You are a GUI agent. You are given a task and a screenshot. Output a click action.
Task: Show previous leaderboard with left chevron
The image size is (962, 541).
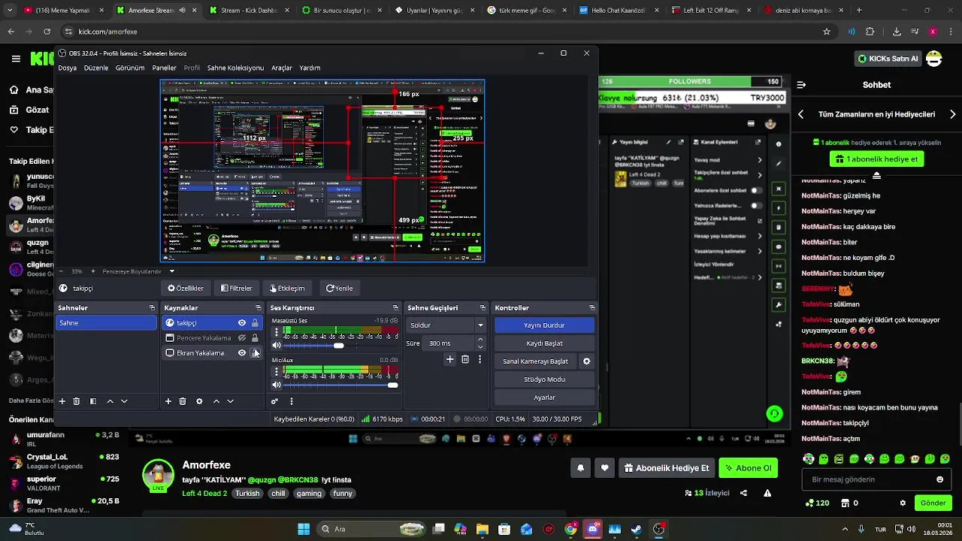point(800,114)
